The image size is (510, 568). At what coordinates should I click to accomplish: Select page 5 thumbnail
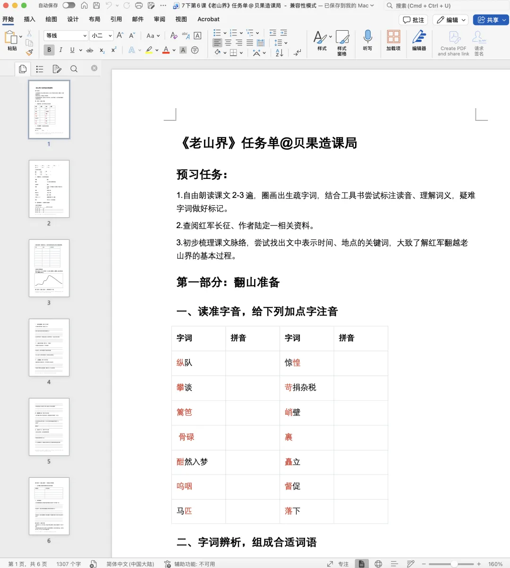point(49,427)
